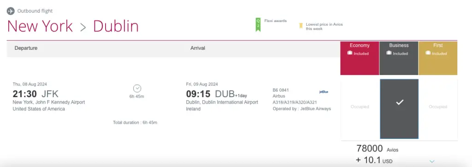Click the yellow lowest price bookmark icon

(x=301, y=26)
